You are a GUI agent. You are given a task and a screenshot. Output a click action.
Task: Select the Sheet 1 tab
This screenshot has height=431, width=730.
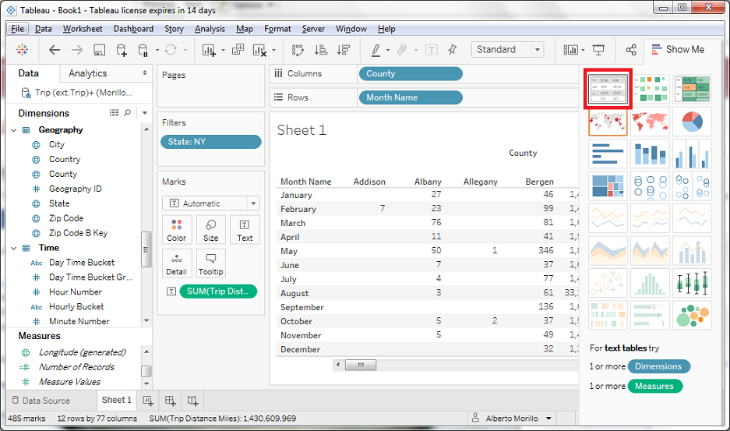pos(116,400)
